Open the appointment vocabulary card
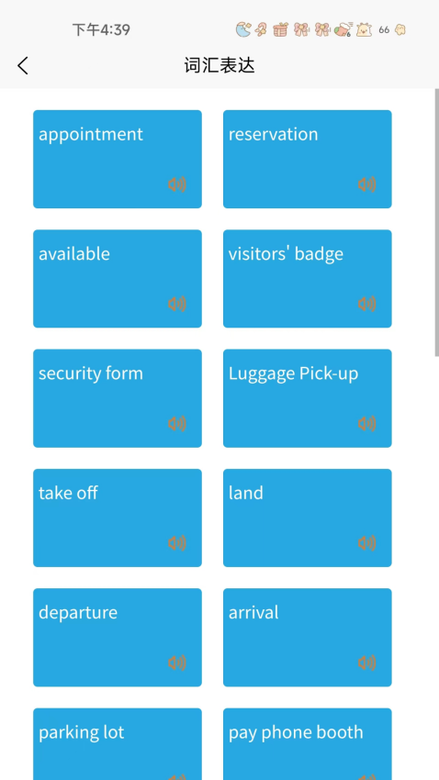439x780 pixels. click(x=118, y=159)
